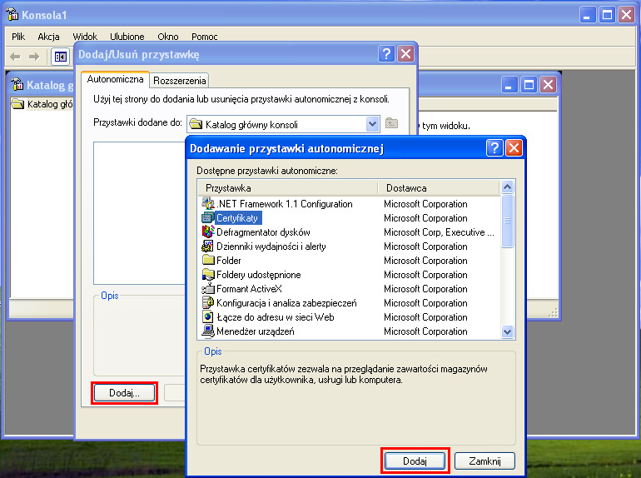This screenshot has width=641, height=478.
Task: Sort by the Przystawka column header
Action: pos(288,188)
